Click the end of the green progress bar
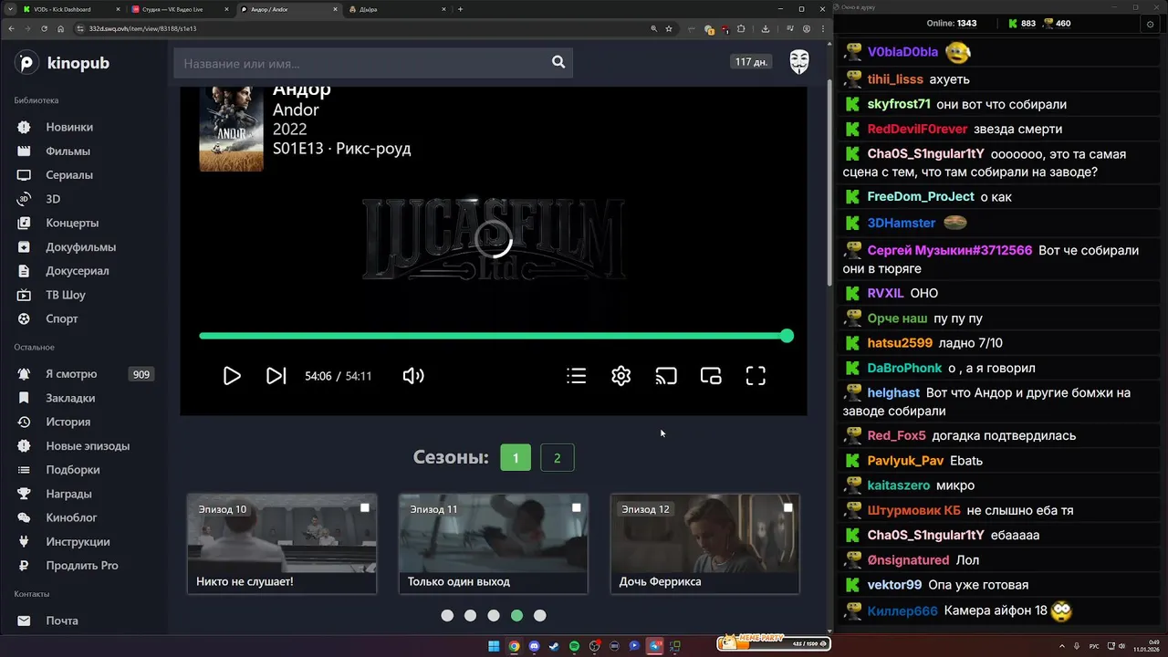The width and height of the screenshot is (1168, 657). pyautogui.click(x=787, y=336)
